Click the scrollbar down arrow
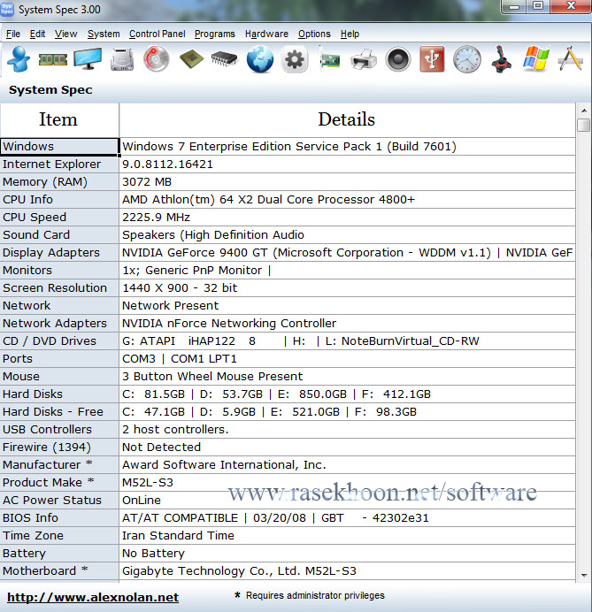 pos(584,576)
